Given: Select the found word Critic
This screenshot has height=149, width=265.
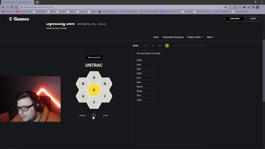Looking at the screenshot, I should click(x=139, y=73).
